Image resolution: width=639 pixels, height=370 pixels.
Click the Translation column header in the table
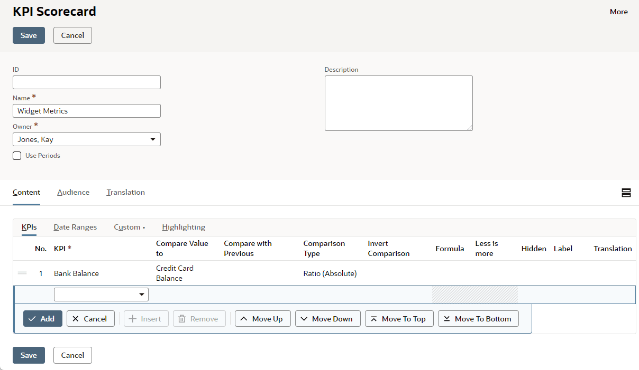(613, 249)
